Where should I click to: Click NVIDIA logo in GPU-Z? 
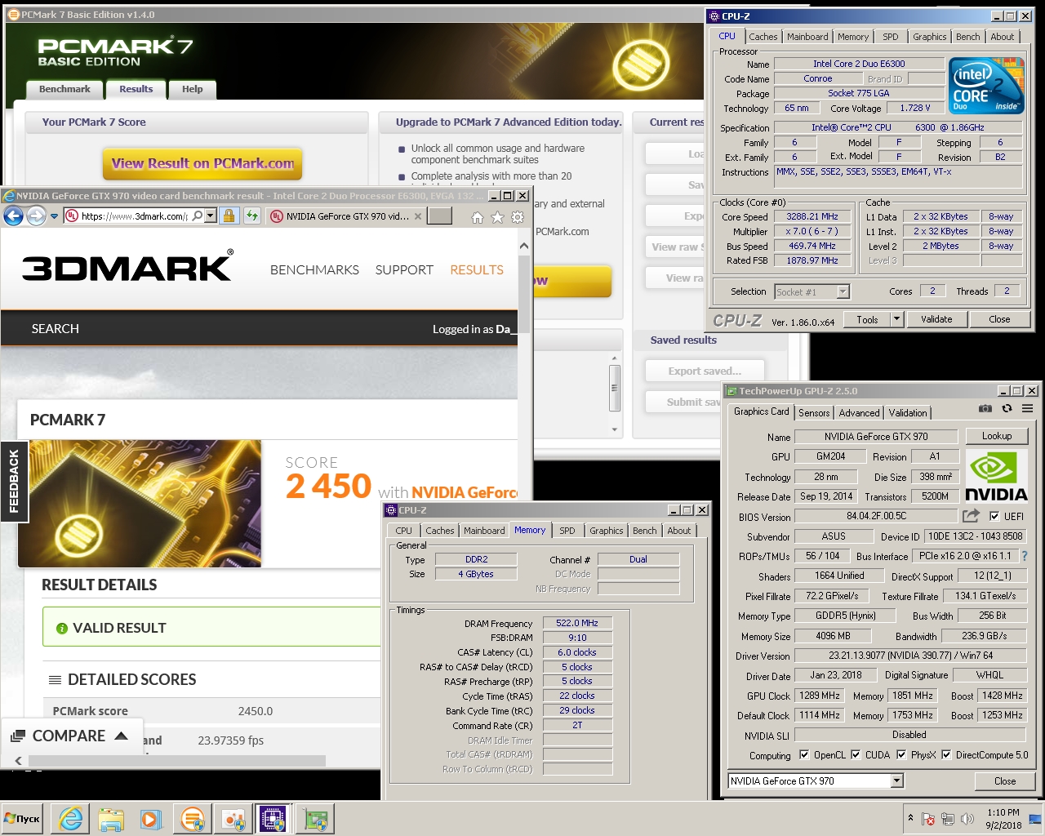pyautogui.click(x=996, y=477)
